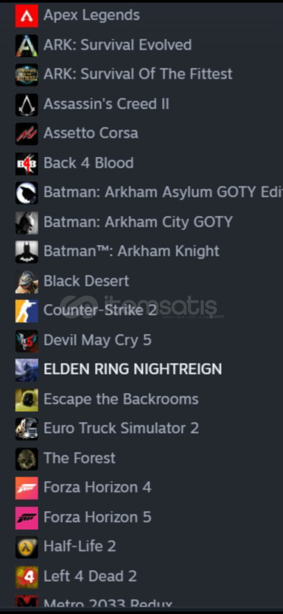Viewport: 283px width, 614px height.
Task: Select The Forest game entry
Action: pos(141,459)
